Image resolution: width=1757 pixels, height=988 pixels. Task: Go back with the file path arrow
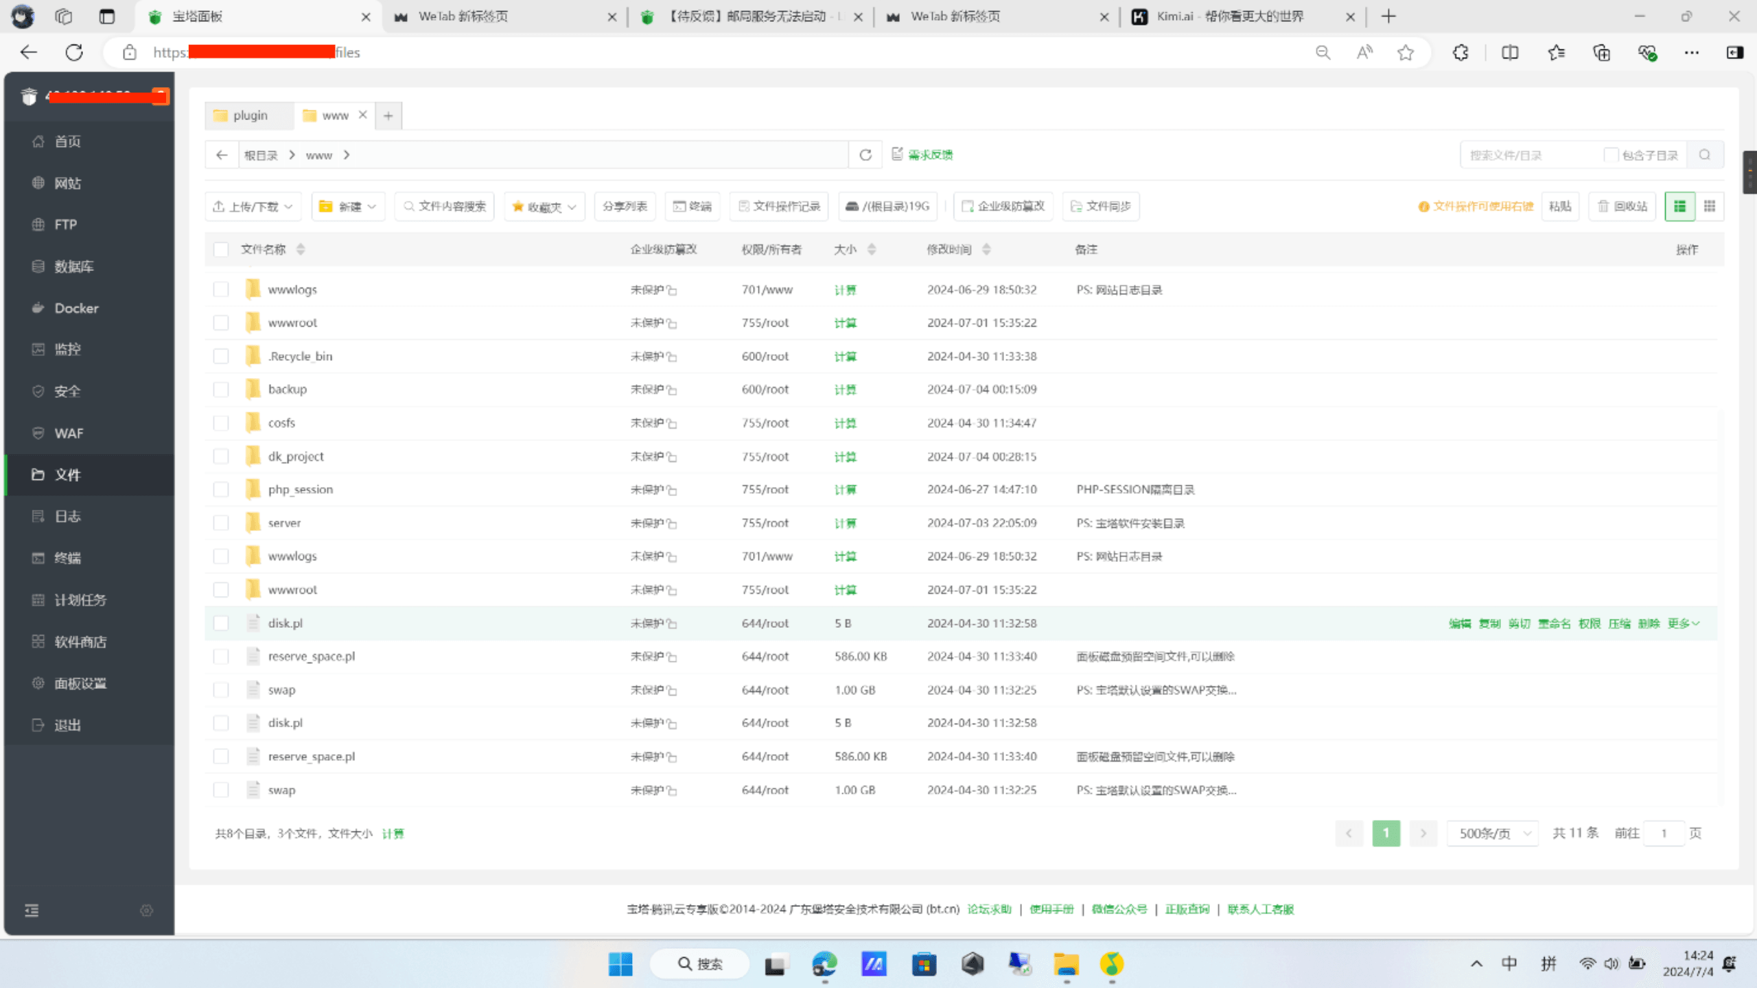221,155
